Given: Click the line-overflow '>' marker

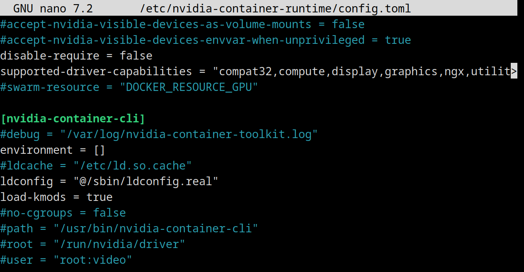Looking at the screenshot, I should [514, 72].
